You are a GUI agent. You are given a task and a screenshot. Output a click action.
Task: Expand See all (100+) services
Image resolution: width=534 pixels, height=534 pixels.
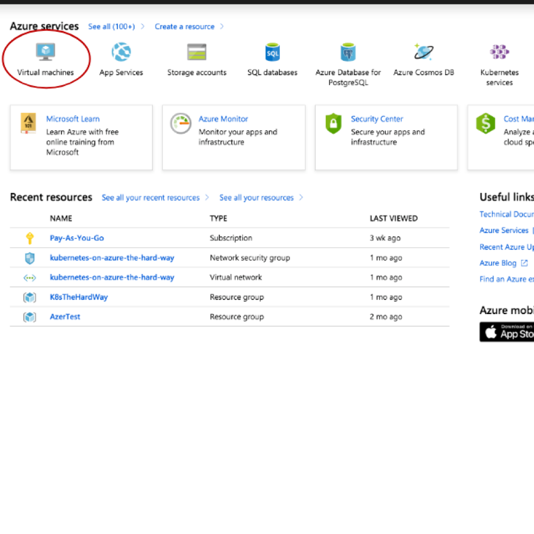(x=111, y=26)
